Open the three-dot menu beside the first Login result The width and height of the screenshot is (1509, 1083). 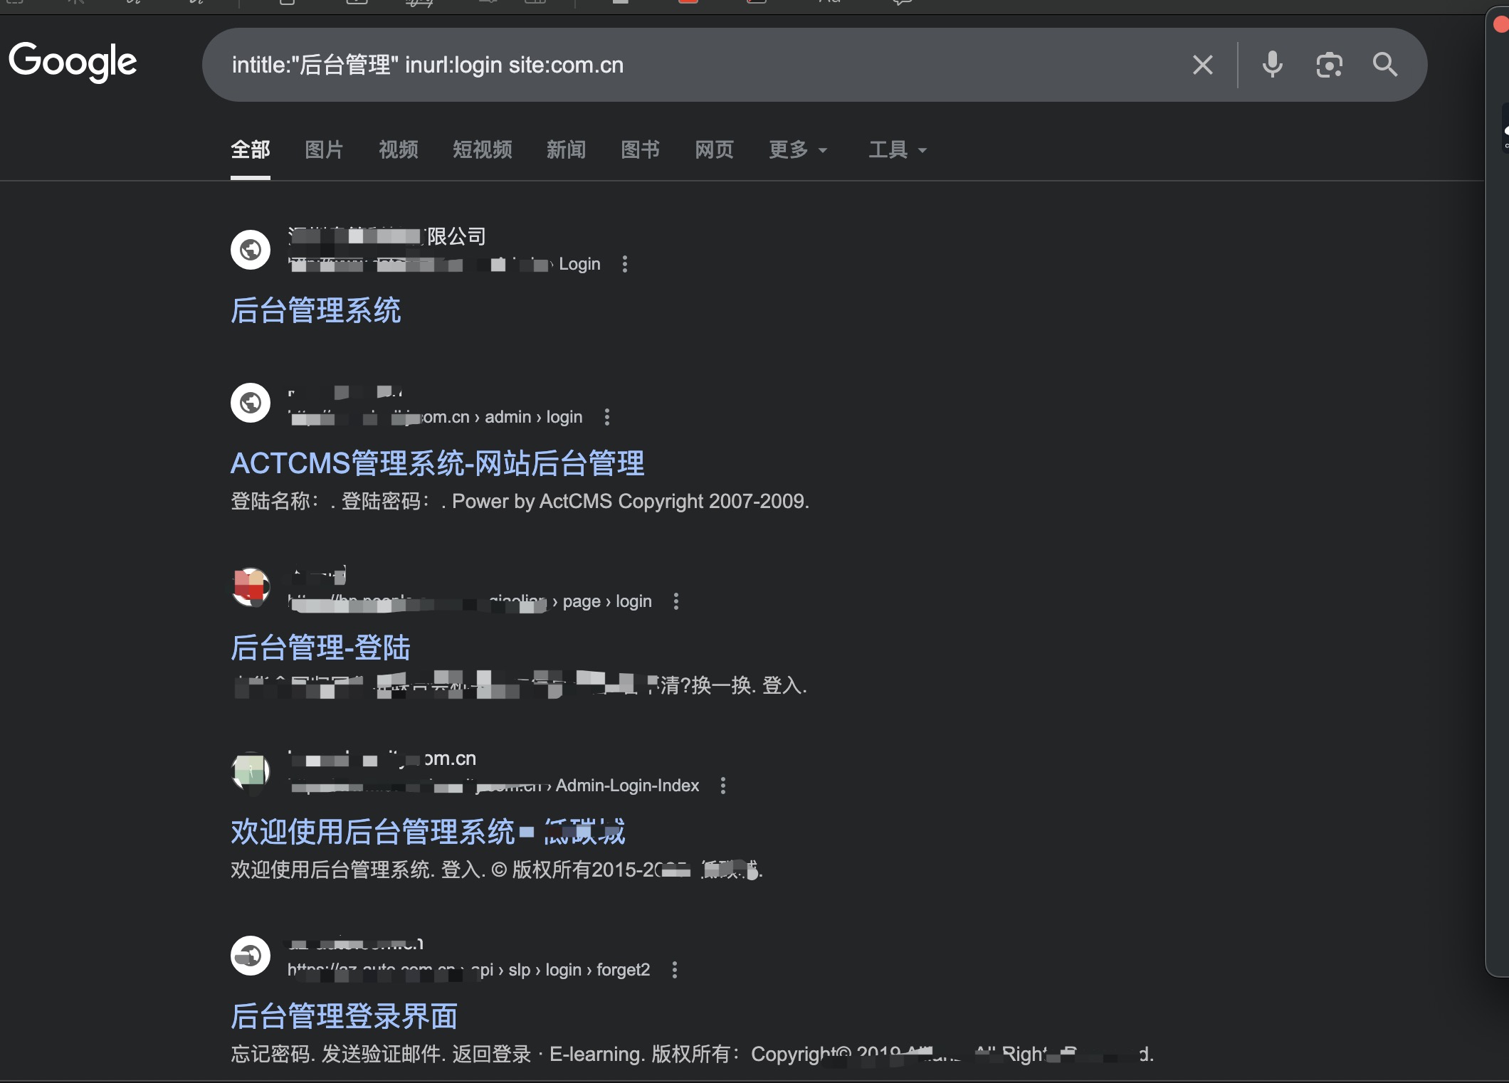[x=625, y=264]
